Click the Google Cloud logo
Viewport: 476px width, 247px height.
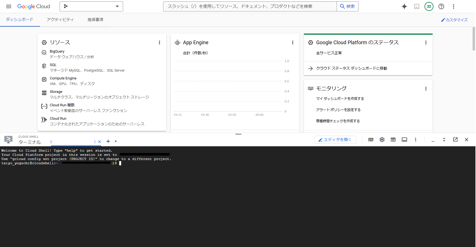pos(34,6)
